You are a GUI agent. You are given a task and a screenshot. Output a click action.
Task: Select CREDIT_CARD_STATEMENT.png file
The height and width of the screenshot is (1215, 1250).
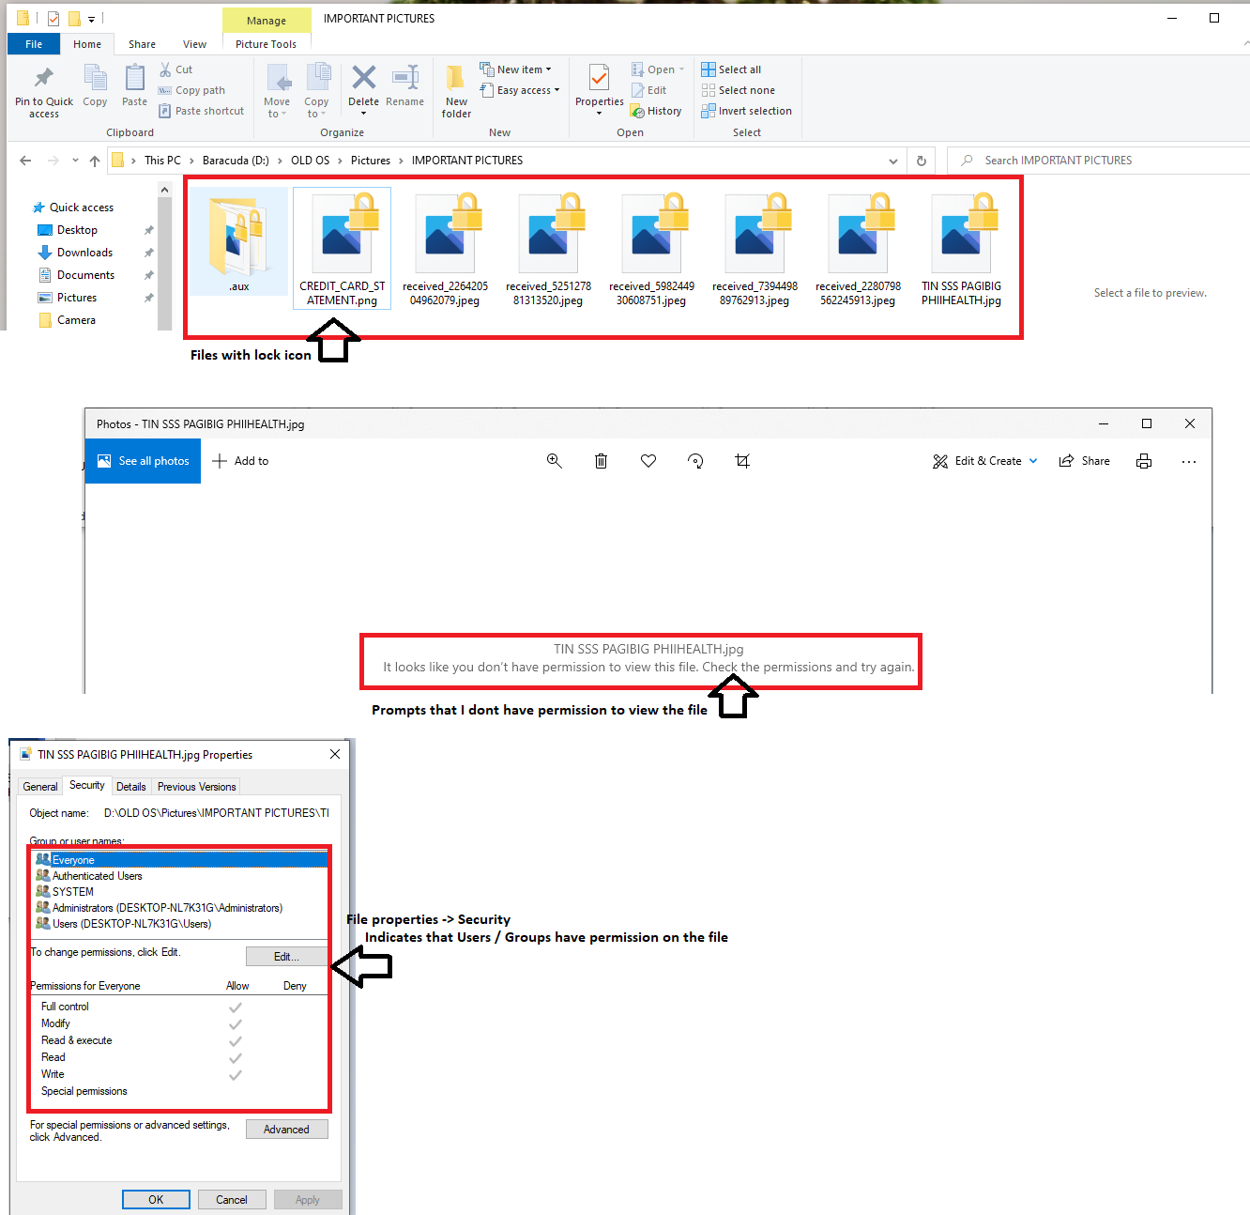click(x=343, y=249)
